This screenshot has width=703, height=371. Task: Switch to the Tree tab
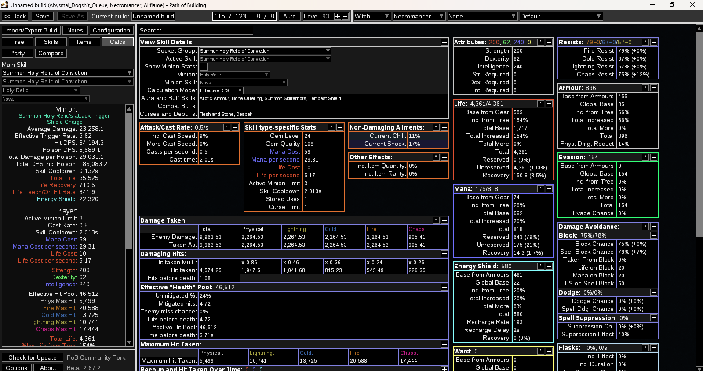click(18, 42)
